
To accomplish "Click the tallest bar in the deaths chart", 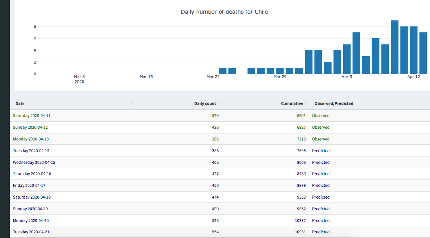I will tap(394, 47).
